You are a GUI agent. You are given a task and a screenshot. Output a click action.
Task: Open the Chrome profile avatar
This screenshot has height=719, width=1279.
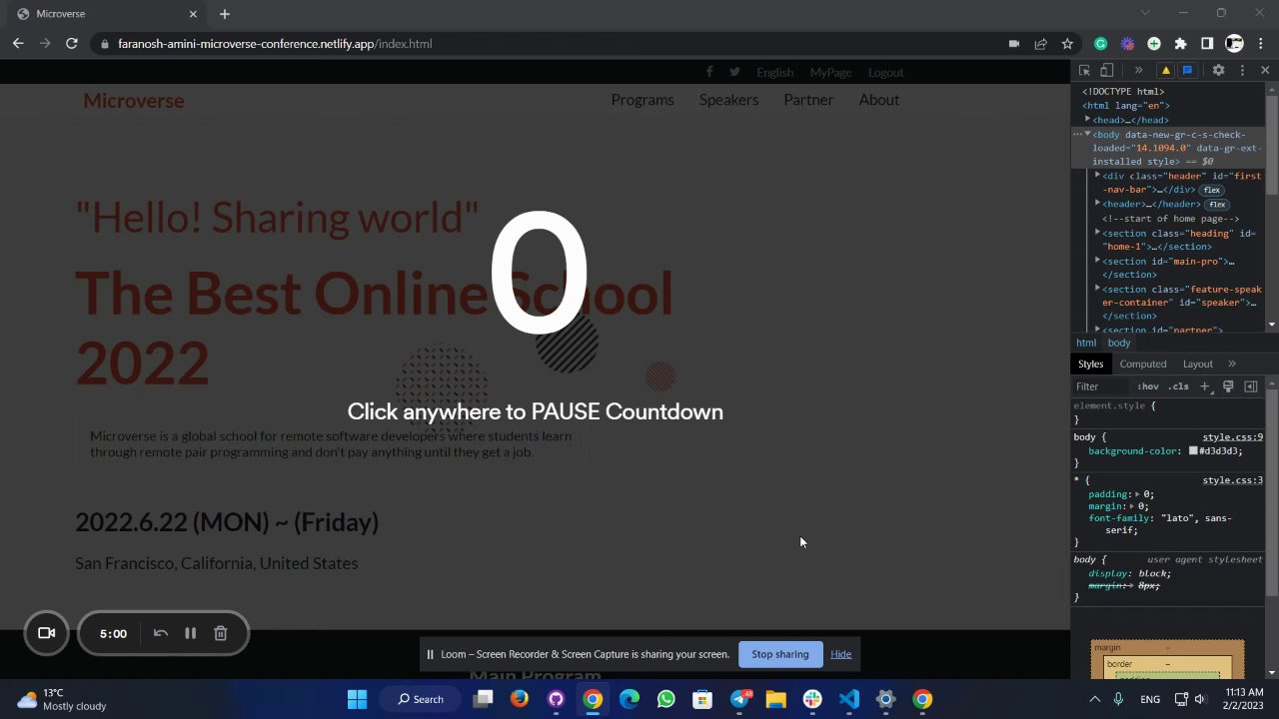coord(1234,44)
